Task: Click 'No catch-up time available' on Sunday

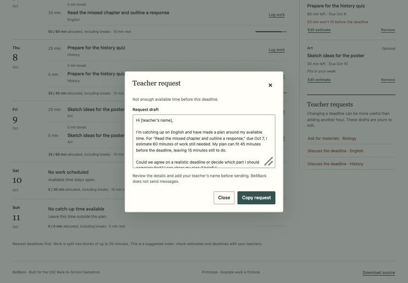Action: 76,209
